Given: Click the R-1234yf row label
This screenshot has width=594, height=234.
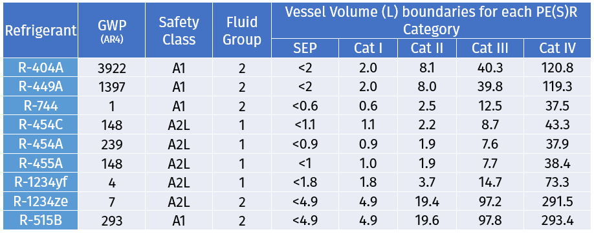Looking at the screenshot, I should pyautogui.click(x=41, y=182).
